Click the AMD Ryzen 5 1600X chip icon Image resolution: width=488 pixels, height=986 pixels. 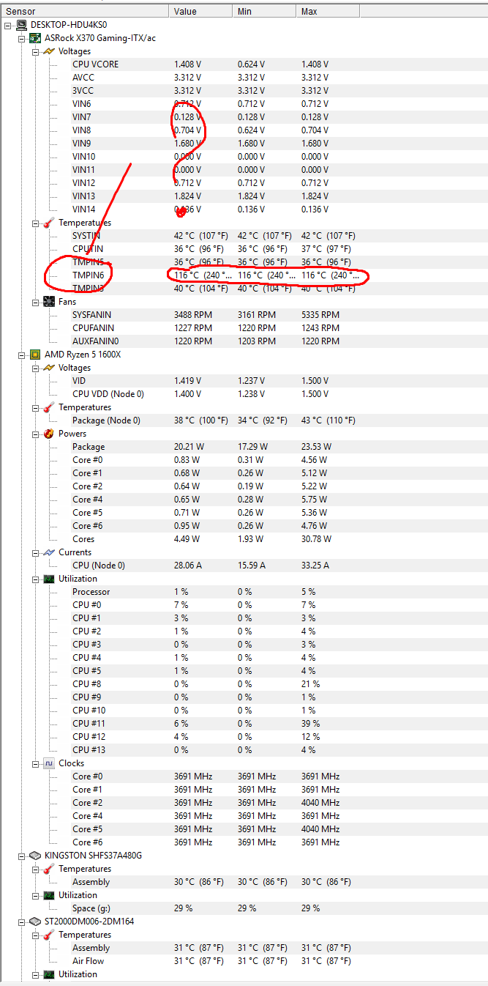[35, 355]
